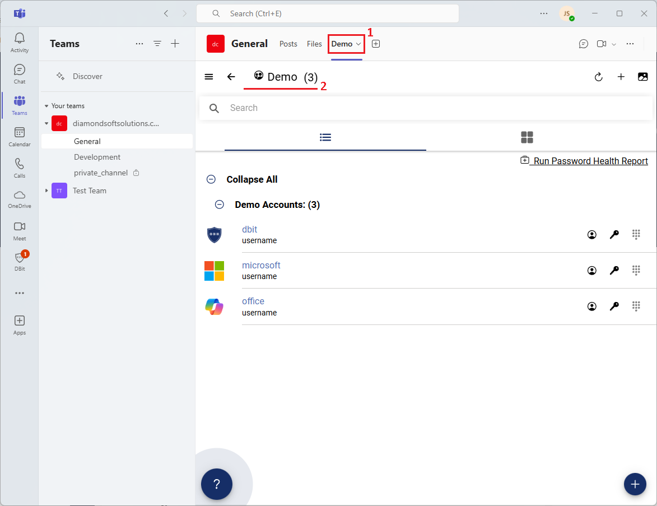Open the Activity feed
This screenshot has height=506, width=657.
[19, 43]
